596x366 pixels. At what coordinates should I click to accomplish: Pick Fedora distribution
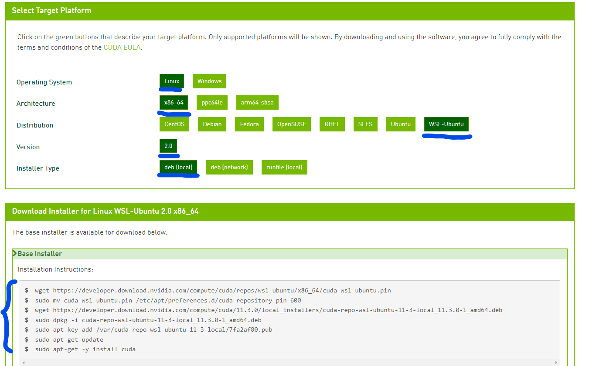249,124
